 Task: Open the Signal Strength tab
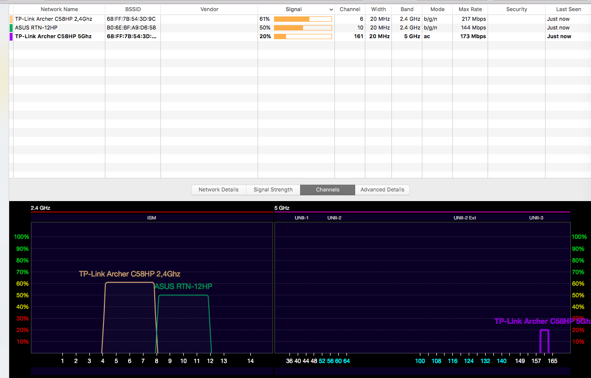pyautogui.click(x=273, y=190)
